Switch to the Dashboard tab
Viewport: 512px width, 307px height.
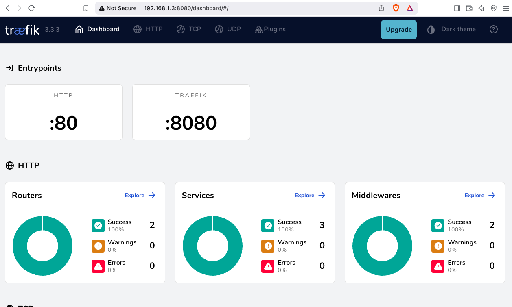97,29
